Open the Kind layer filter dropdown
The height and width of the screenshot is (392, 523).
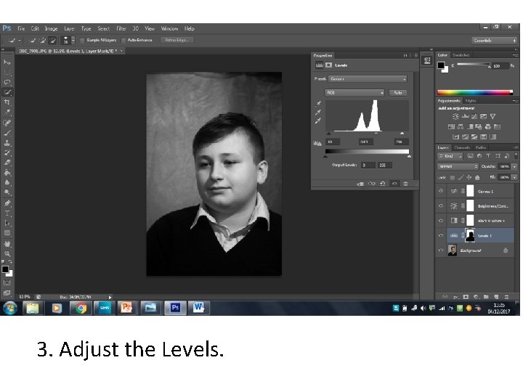click(450, 155)
